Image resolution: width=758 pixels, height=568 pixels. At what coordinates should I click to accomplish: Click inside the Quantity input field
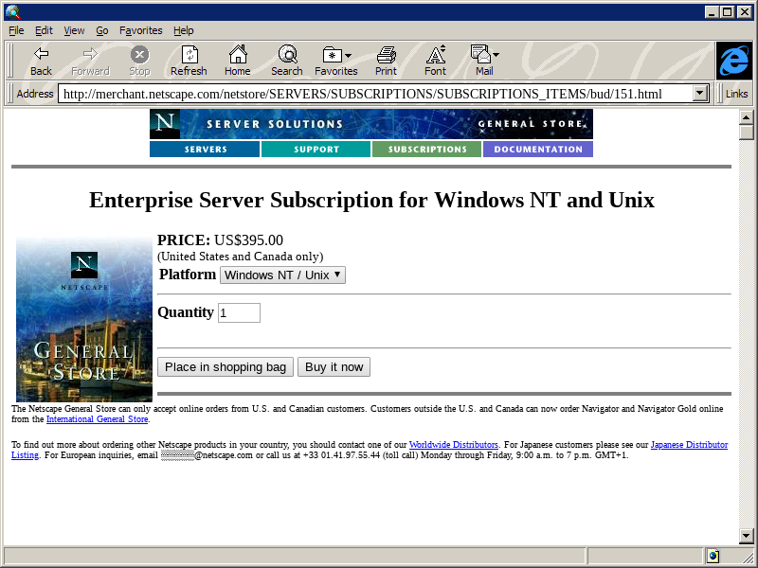[x=239, y=312]
